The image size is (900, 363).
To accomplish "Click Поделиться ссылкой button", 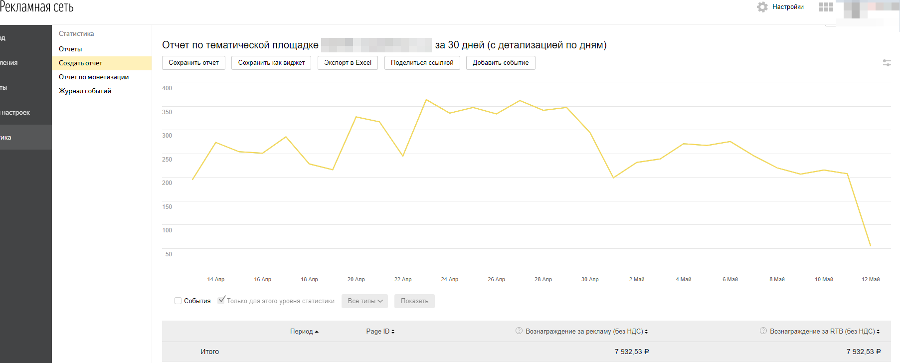I will (422, 63).
